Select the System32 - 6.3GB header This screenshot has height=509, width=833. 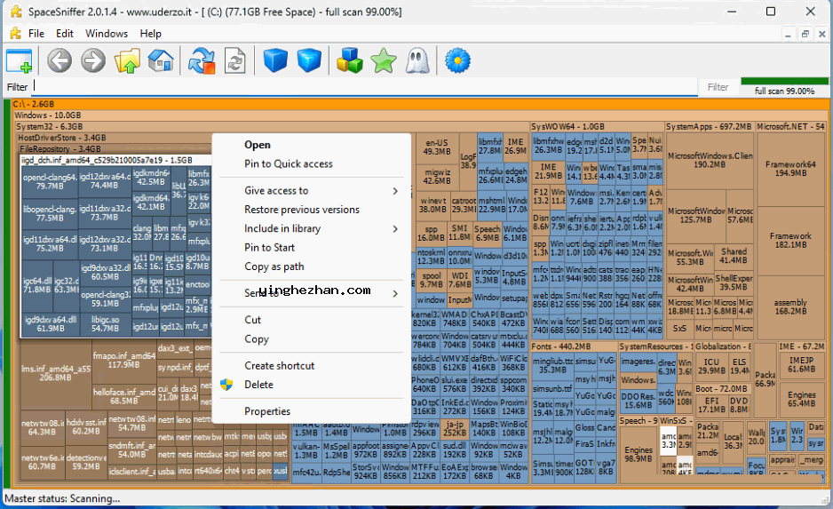pyautogui.click(x=271, y=126)
